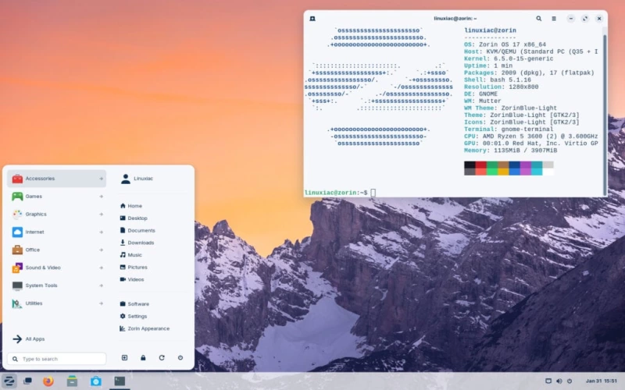
Task: Open the volume icon in system tray
Action: coord(559,381)
